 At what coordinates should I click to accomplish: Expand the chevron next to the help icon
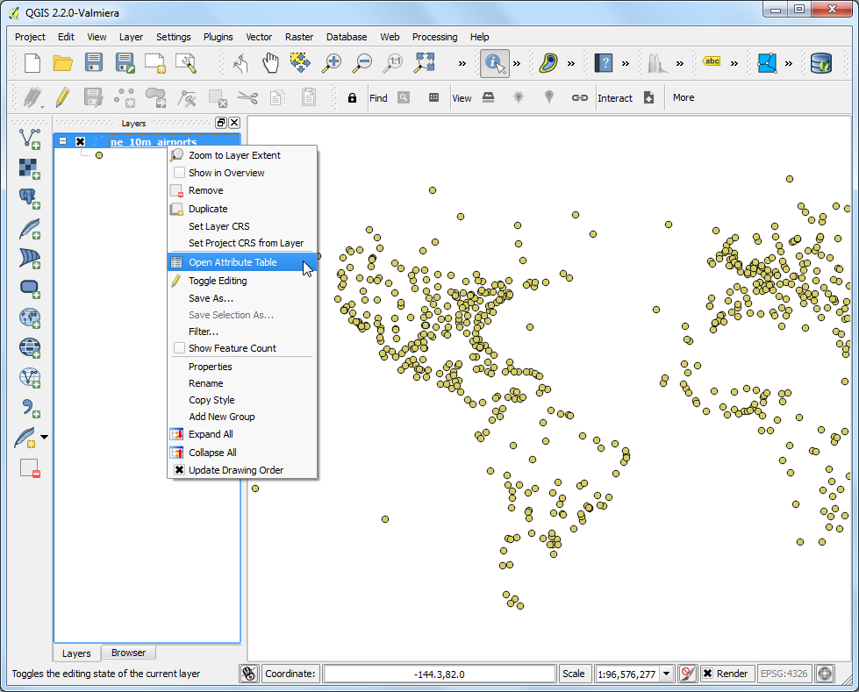[626, 63]
